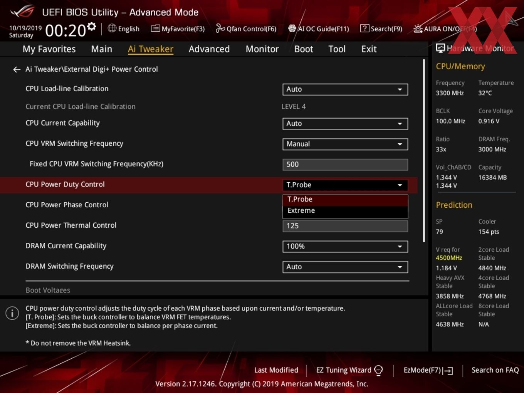Screen dimensions: 524x393
Task: Click the Qfan Control fan icon
Action: coord(220,29)
